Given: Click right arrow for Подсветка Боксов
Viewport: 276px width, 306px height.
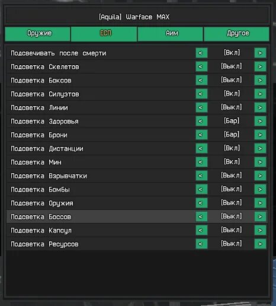Looking at the screenshot, I should (x=260, y=80).
